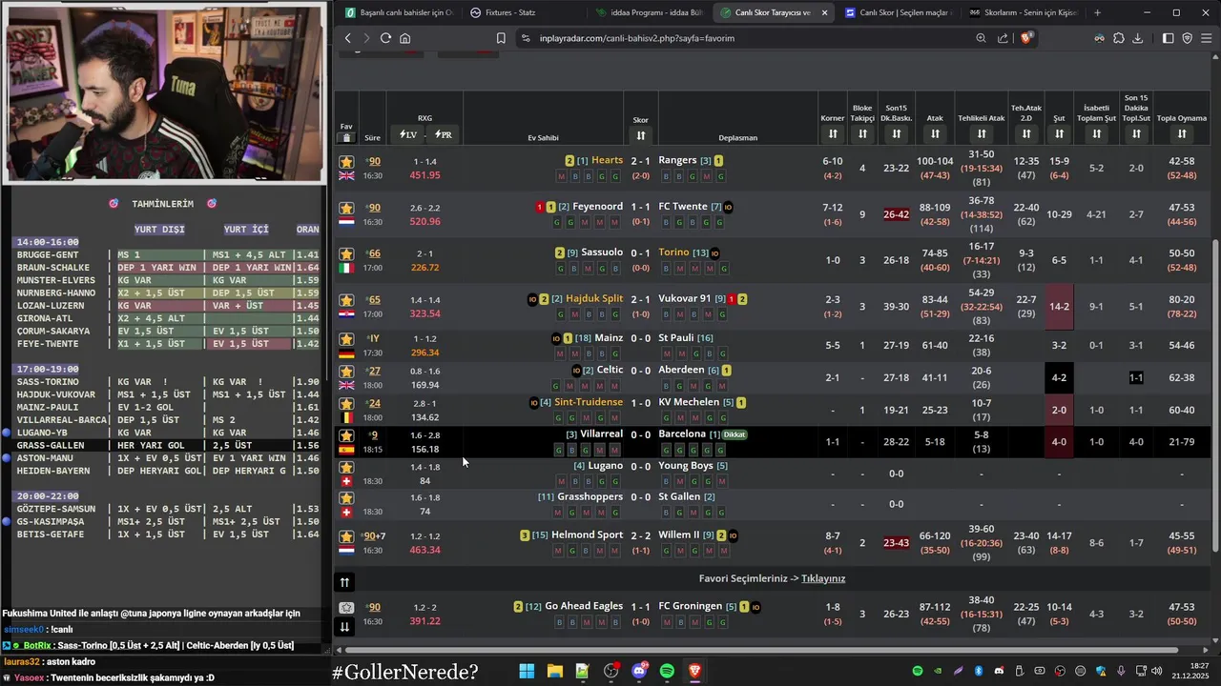
Task: Toggle favorite star for Mainz row
Action: (x=346, y=338)
